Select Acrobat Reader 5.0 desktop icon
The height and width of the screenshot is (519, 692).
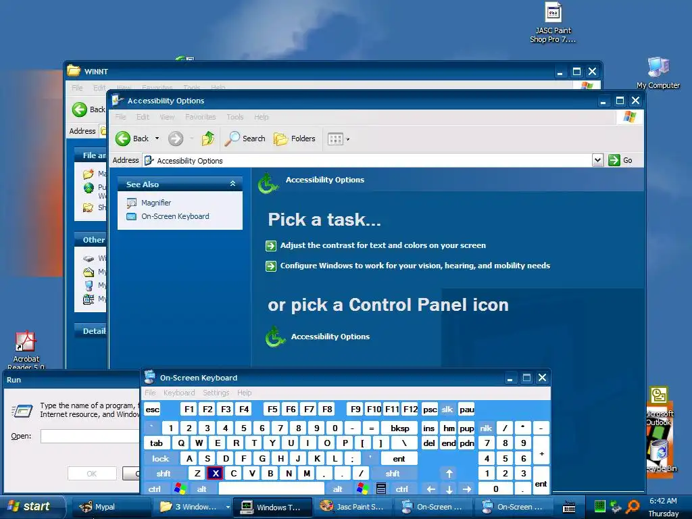(x=26, y=349)
